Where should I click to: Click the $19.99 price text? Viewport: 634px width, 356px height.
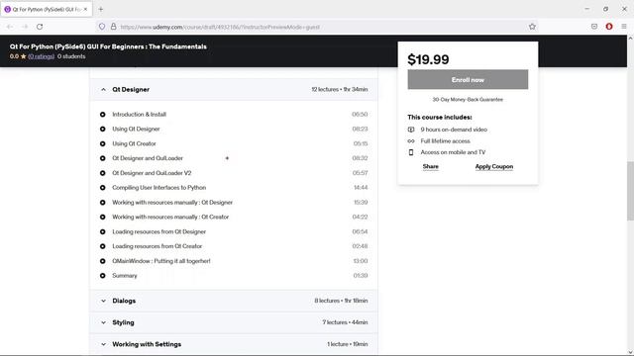point(428,59)
